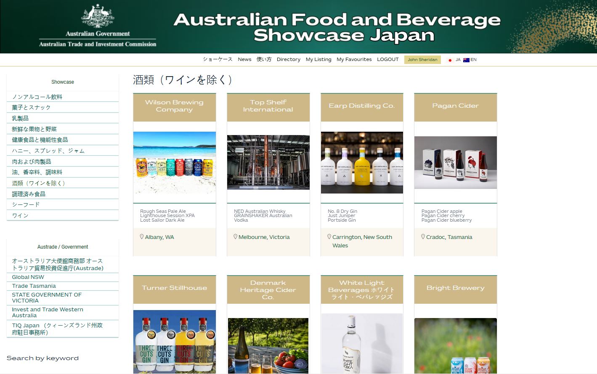
Task: Go to My Favourites in the navigation bar
Action: [354, 59]
